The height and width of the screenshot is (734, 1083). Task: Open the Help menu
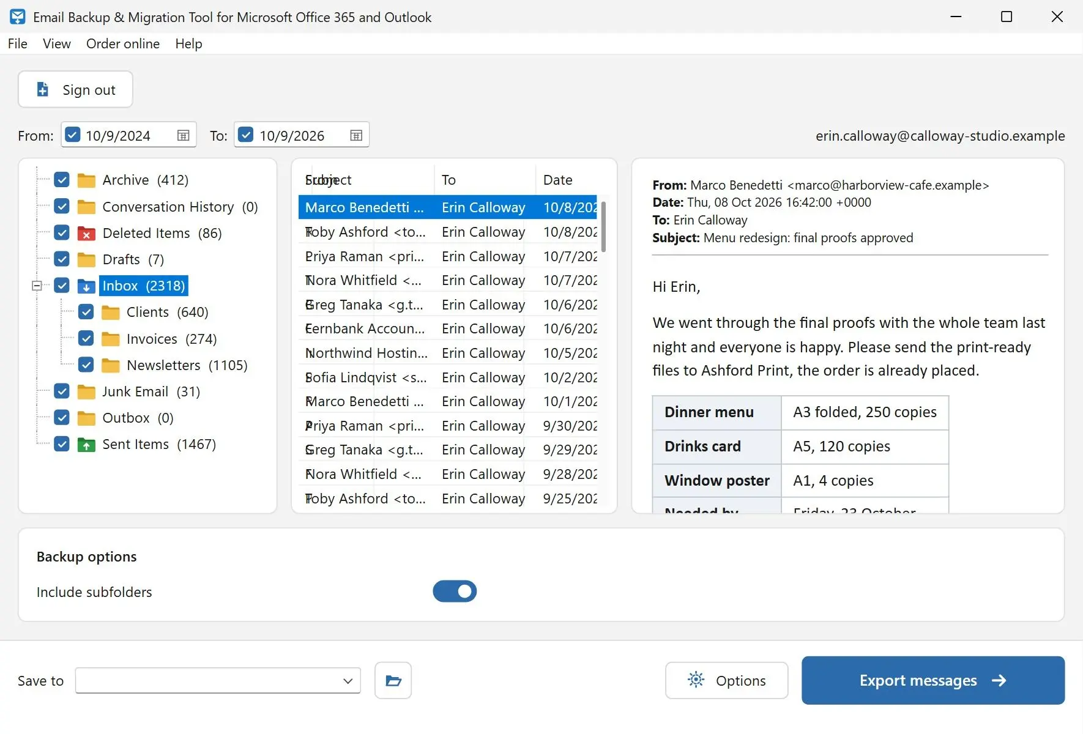click(188, 44)
